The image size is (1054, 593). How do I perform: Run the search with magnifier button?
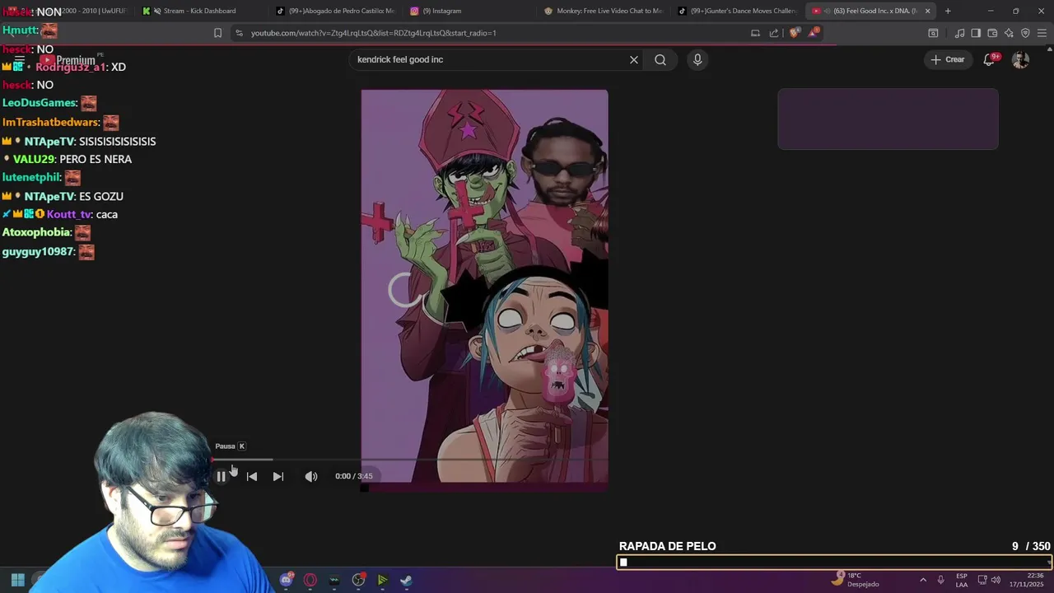point(660,59)
